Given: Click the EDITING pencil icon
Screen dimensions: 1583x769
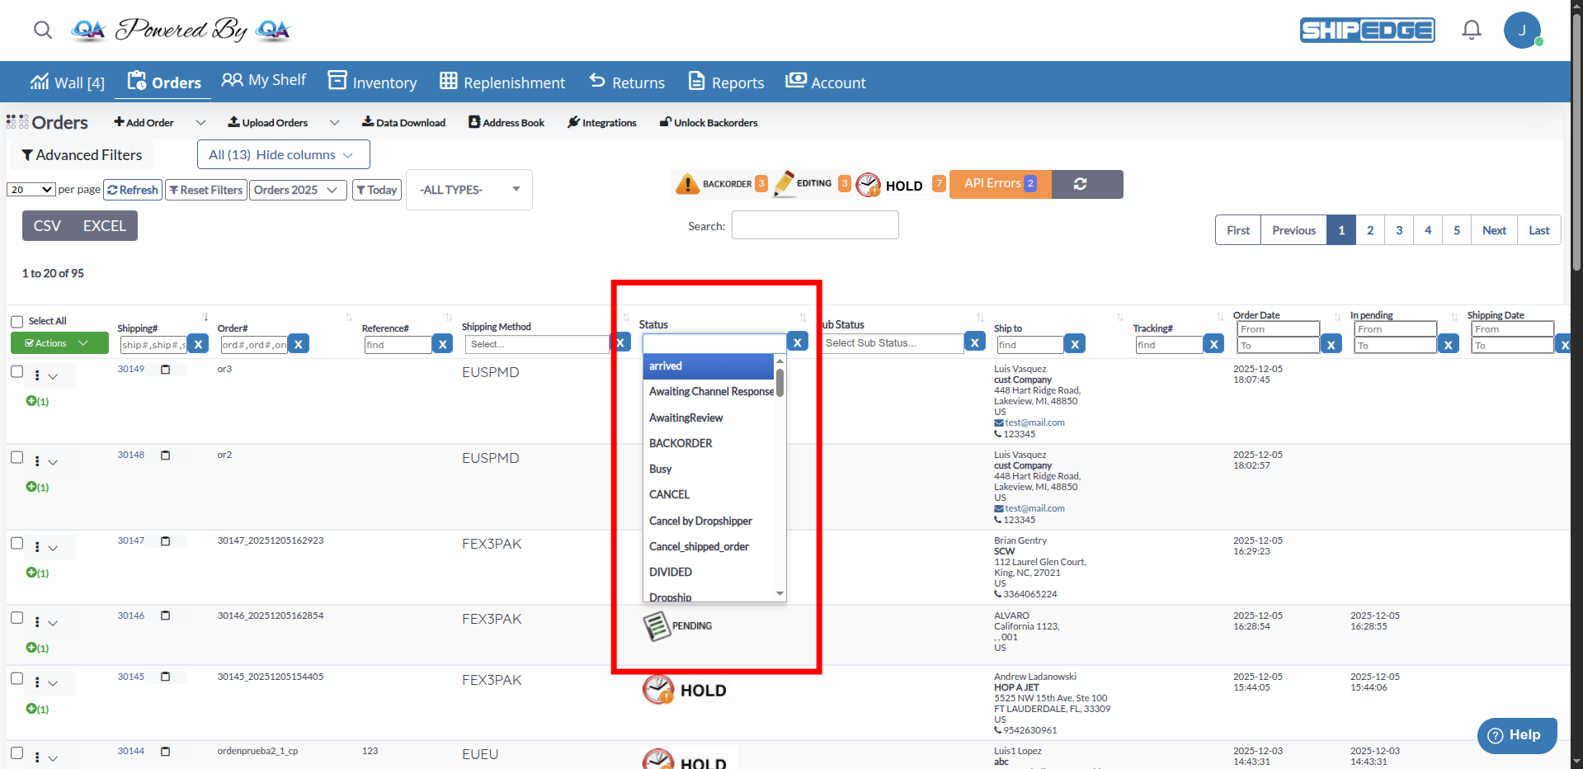Looking at the screenshot, I should tap(783, 183).
